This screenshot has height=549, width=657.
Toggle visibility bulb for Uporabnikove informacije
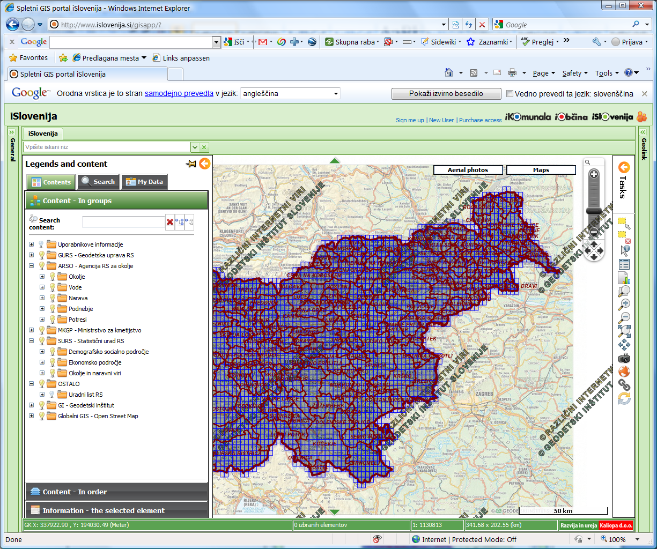pyautogui.click(x=41, y=244)
